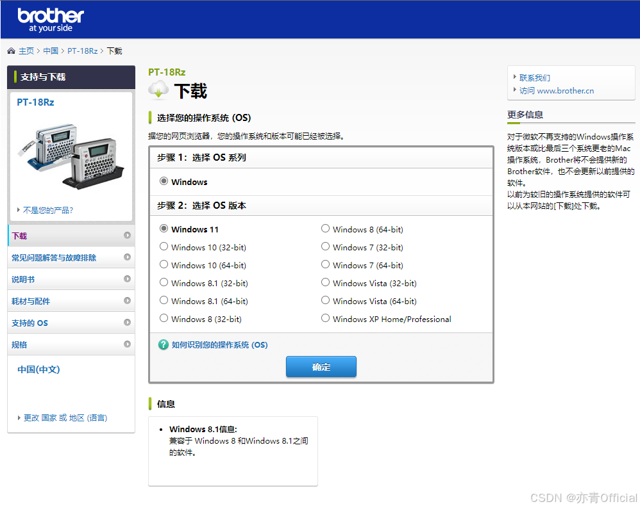Pick Windows 8 (32-bit) option
Viewport: 640px width, 509px height.
[164, 318]
